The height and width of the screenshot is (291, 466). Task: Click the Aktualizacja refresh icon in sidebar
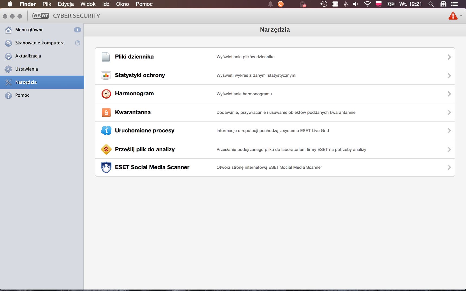[8, 56]
